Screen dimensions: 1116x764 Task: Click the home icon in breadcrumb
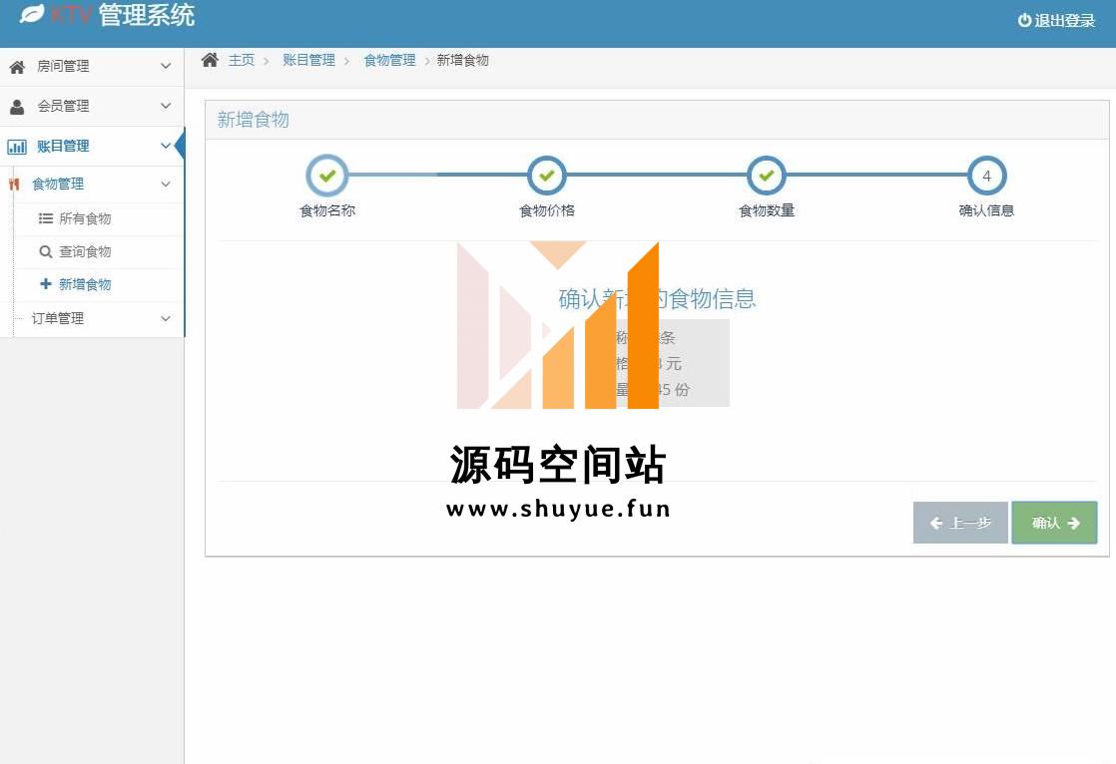pyautogui.click(x=210, y=60)
